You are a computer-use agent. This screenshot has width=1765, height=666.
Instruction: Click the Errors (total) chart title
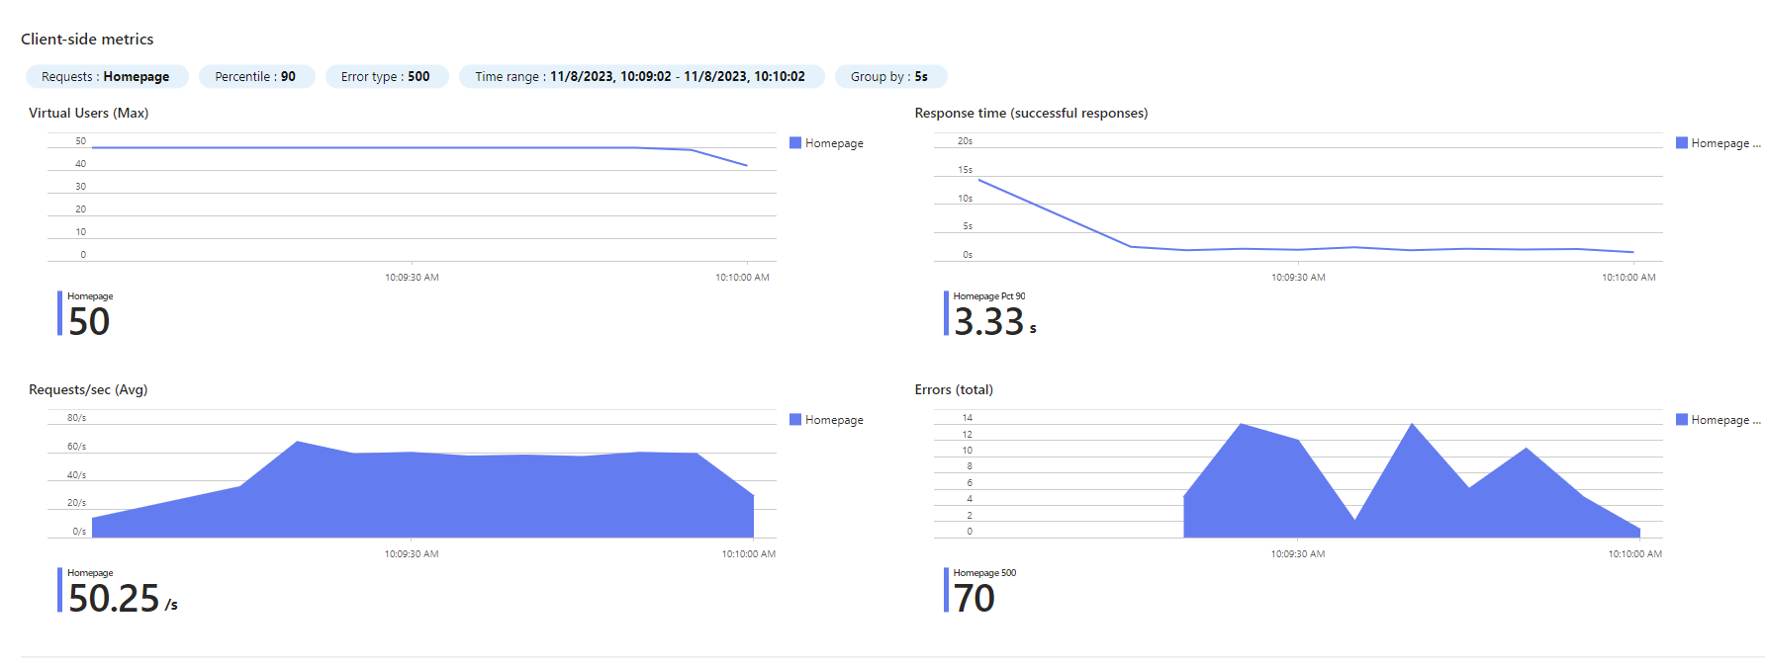[954, 389]
